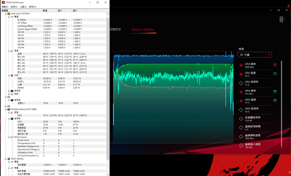Image resolution: width=291 pixels, height=176 pixels.
Task: Switch to the Resource Monitor tab
Action: [x=143, y=29]
